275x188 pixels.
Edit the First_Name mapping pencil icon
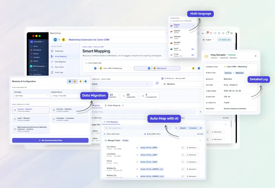click(183, 148)
